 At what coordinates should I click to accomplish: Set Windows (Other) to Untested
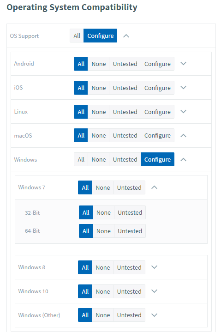(129, 315)
